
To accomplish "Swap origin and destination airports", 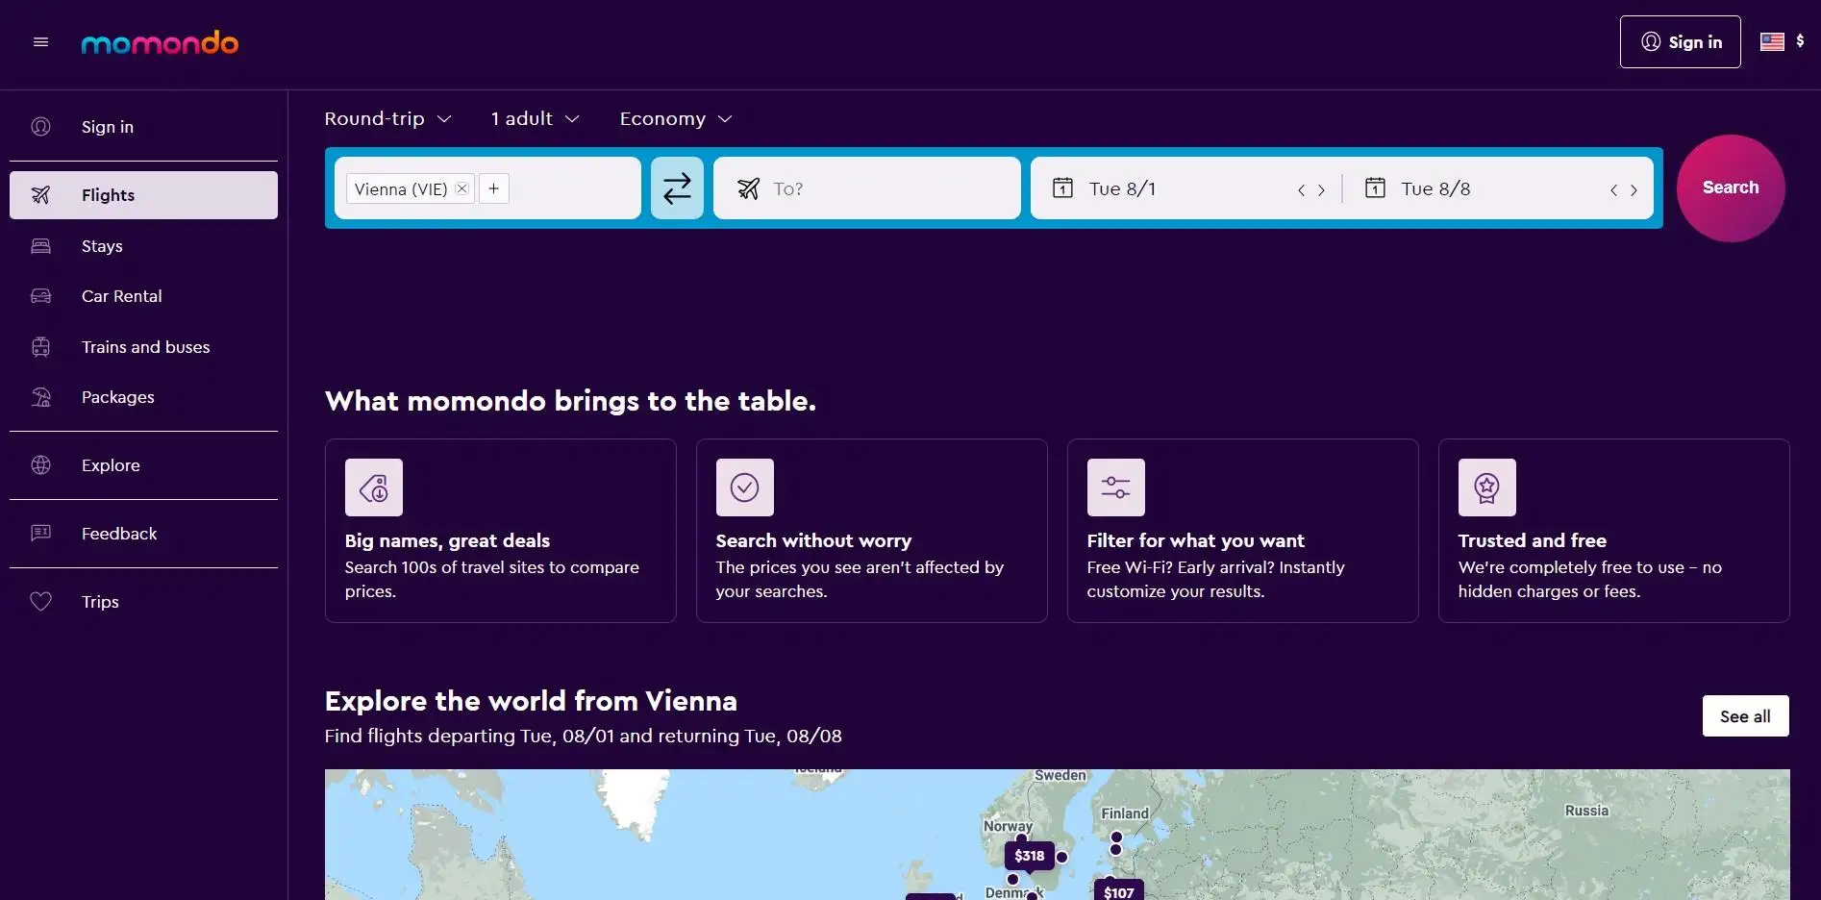I will pyautogui.click(x=677, y=188).
